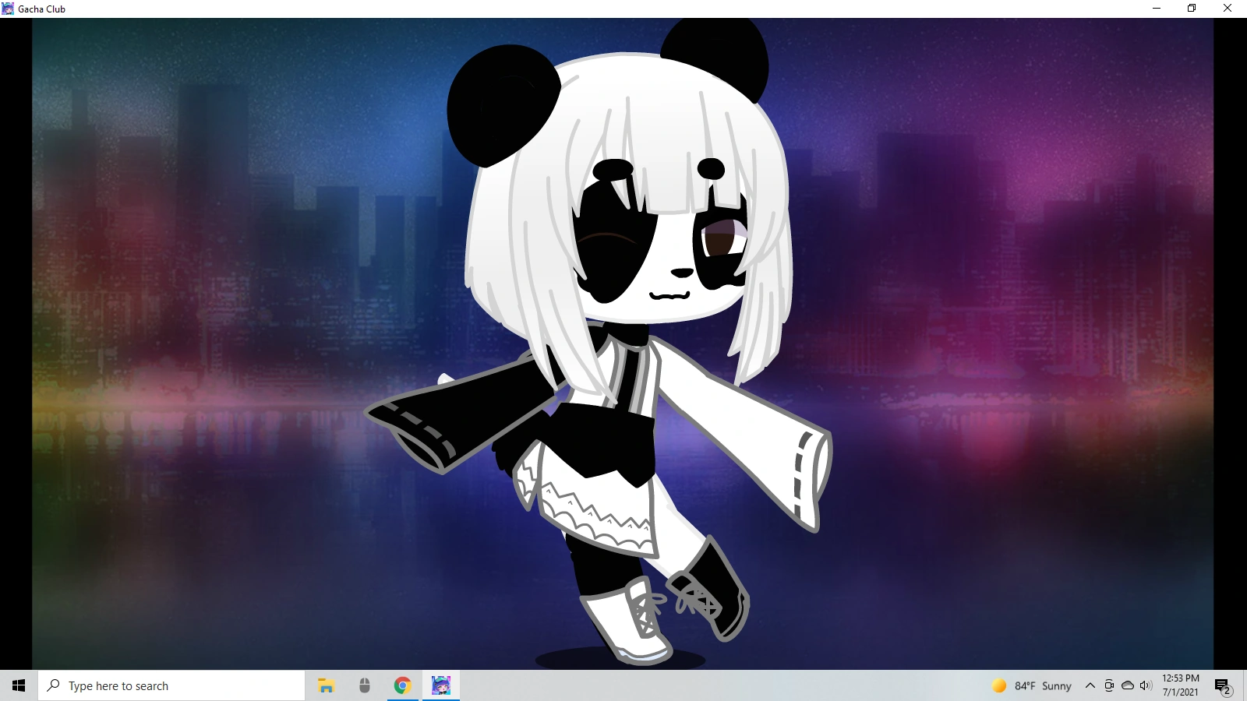Expand hidden tray icons with the chevron
The height and width of the screenshot is (701, 1247).
point(1090,685)
